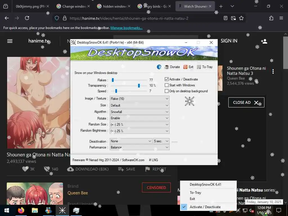
Task: Open the Firefox application hamburger menu
Action: click(281, 18)
